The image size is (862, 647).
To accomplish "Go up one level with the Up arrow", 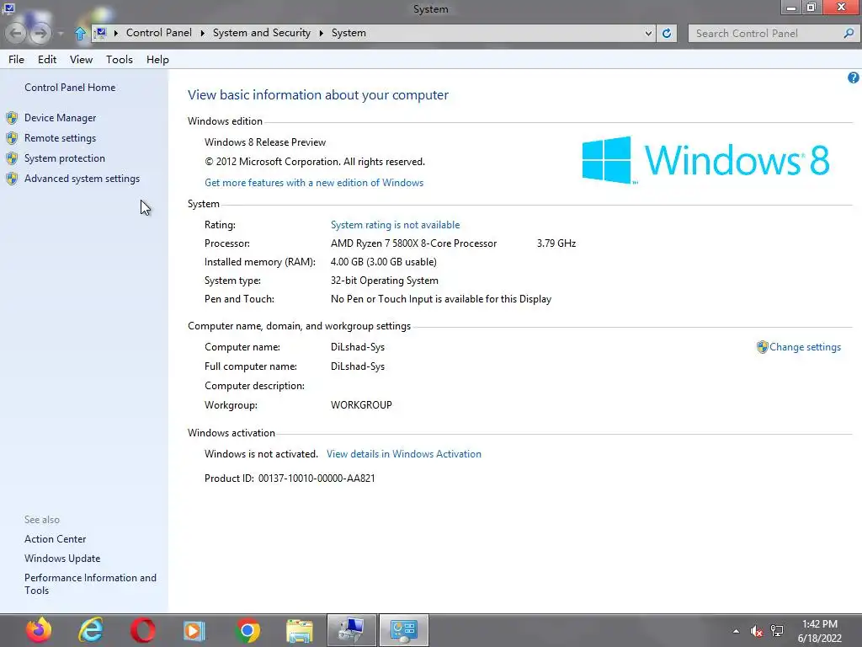I will pos(80,34).
